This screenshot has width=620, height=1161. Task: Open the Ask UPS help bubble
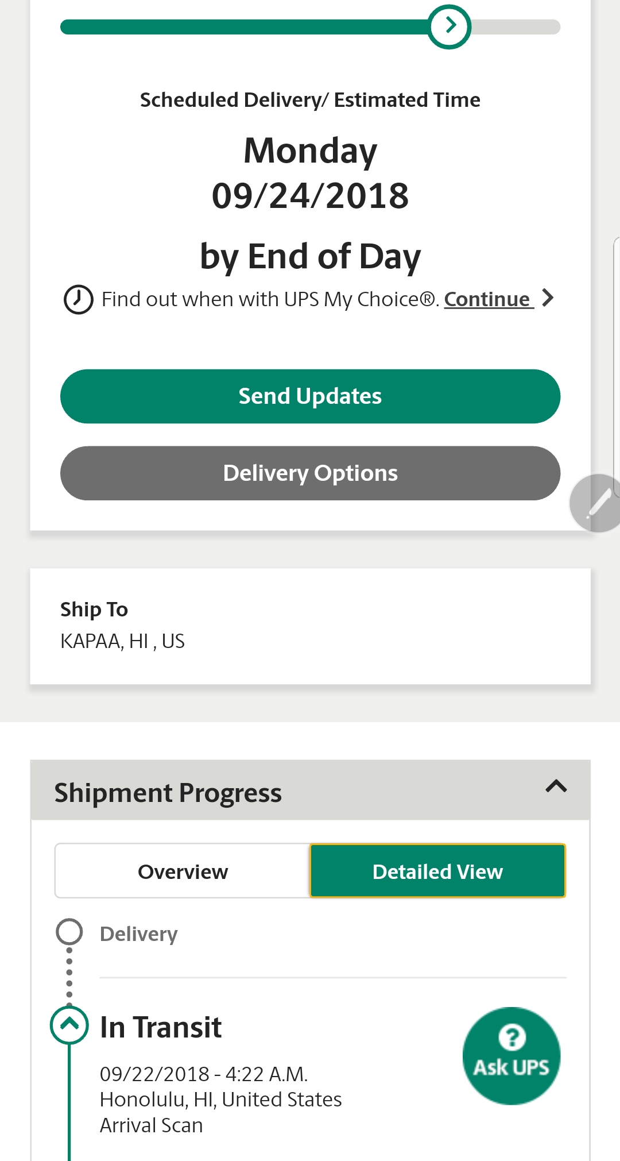click(x=511, y=1056)
